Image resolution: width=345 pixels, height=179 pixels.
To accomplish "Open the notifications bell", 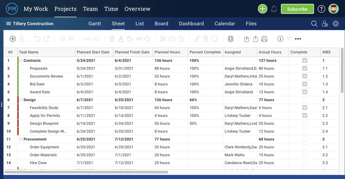I will tap(274, 9).
